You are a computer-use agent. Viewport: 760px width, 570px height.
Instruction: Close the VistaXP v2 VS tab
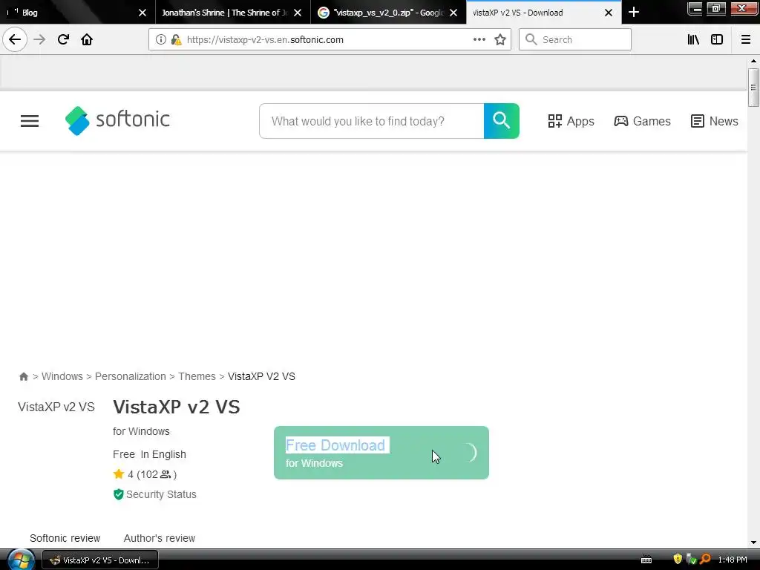pos(609,13)
